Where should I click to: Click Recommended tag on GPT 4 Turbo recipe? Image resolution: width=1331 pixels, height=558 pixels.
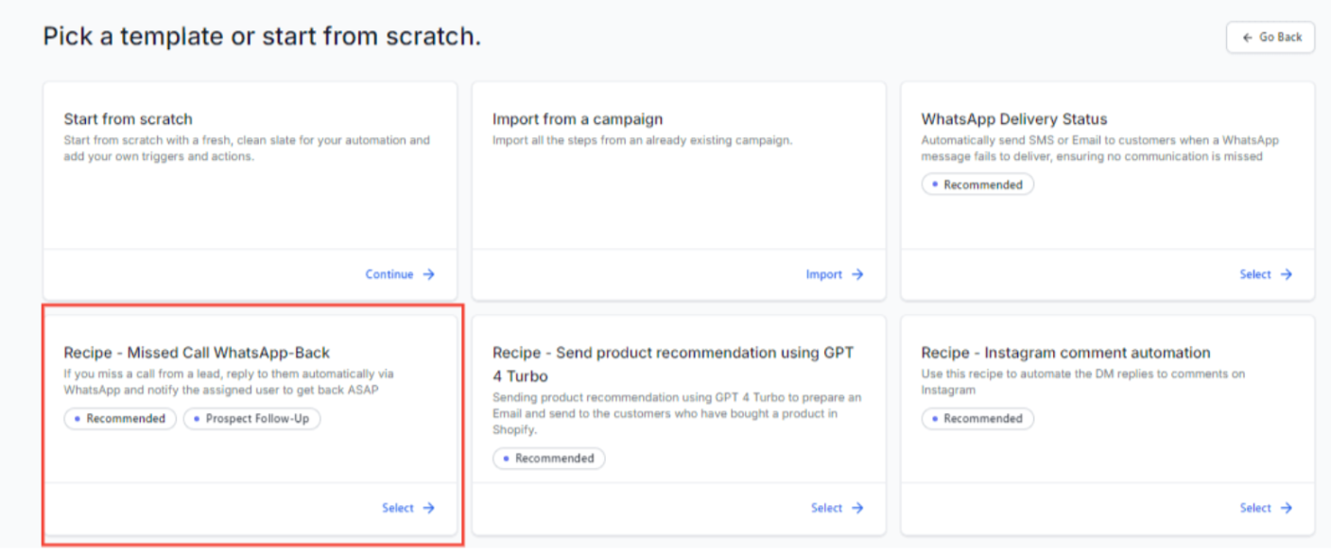(x=549, y=459)
